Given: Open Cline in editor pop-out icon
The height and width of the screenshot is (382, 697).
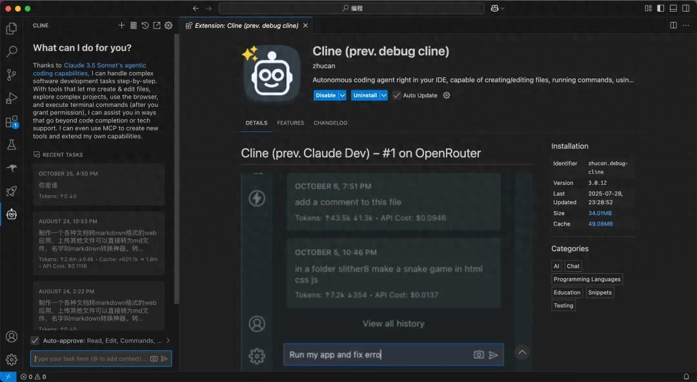Looking at the screenshot, I should click(x=157, y=25).
